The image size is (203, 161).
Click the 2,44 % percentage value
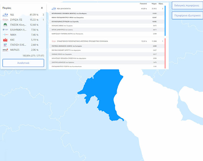(x=35, y=45)
